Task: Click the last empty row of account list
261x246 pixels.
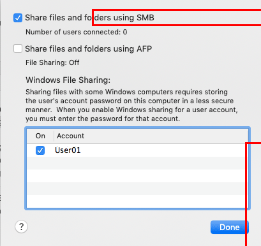Action: (x=138, y=201)
